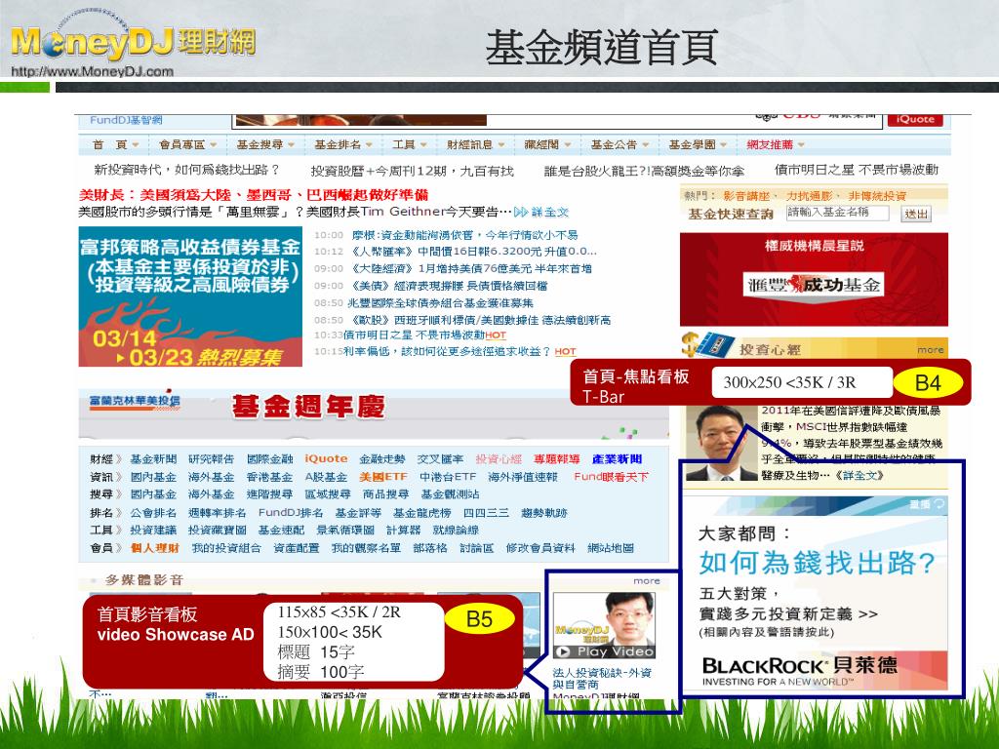The width and height of the screenshot is (999, 749).
Task: Open the 計算器 link
Action: click(x=403, y=530)
